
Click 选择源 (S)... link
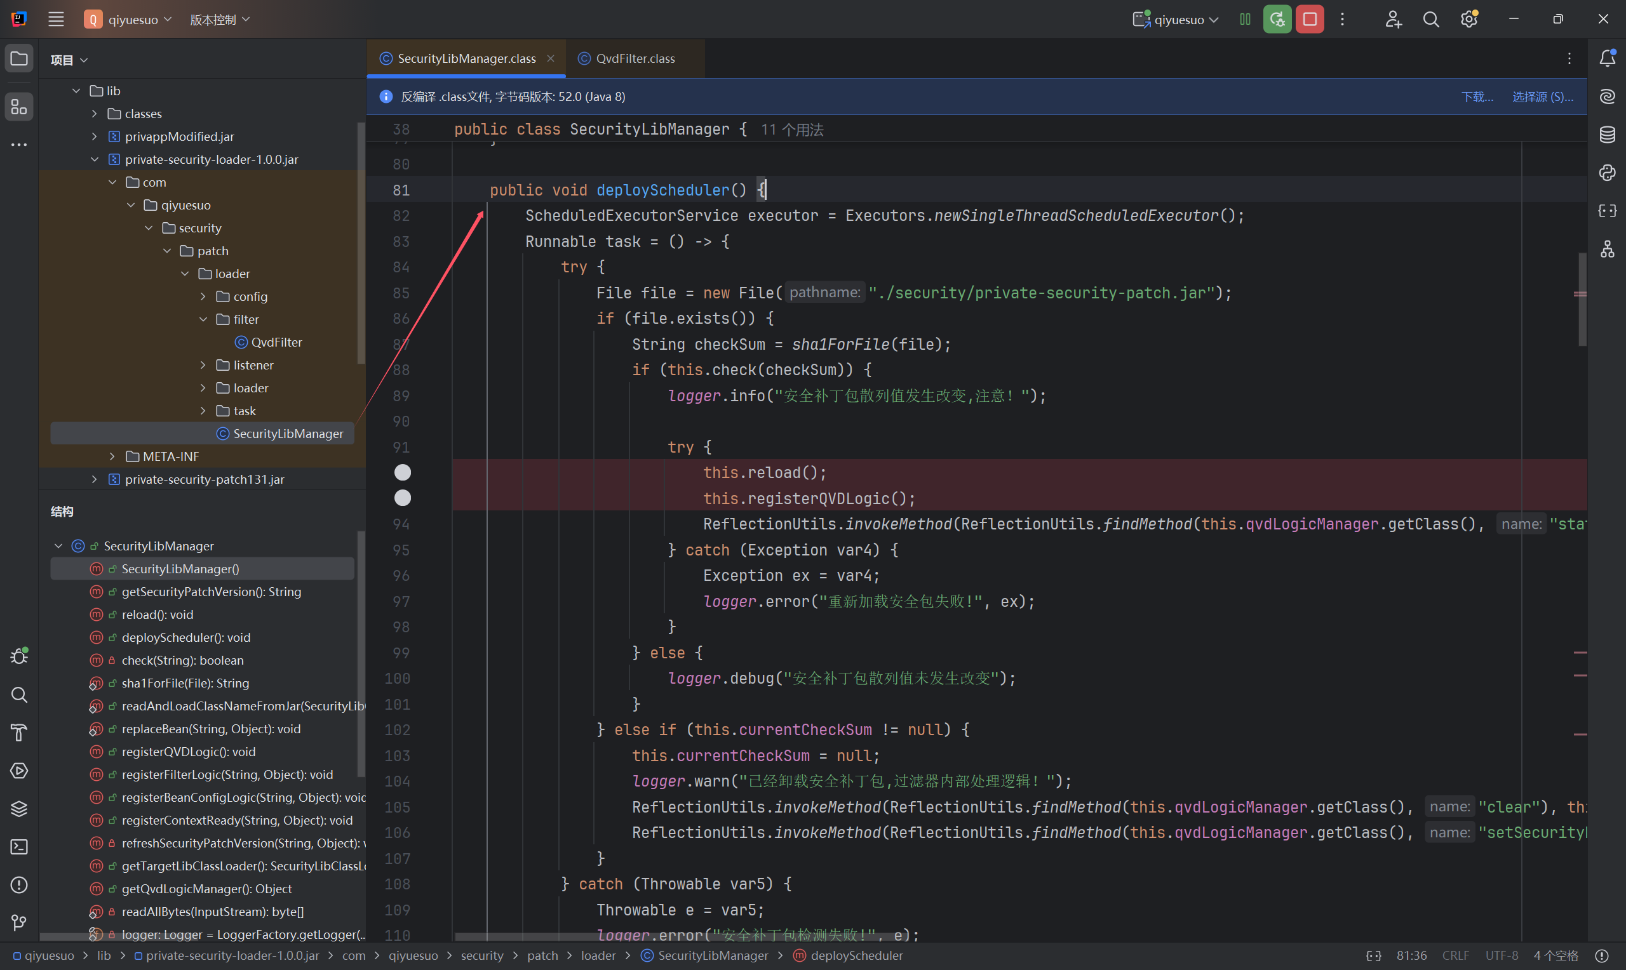[1542, 96]
